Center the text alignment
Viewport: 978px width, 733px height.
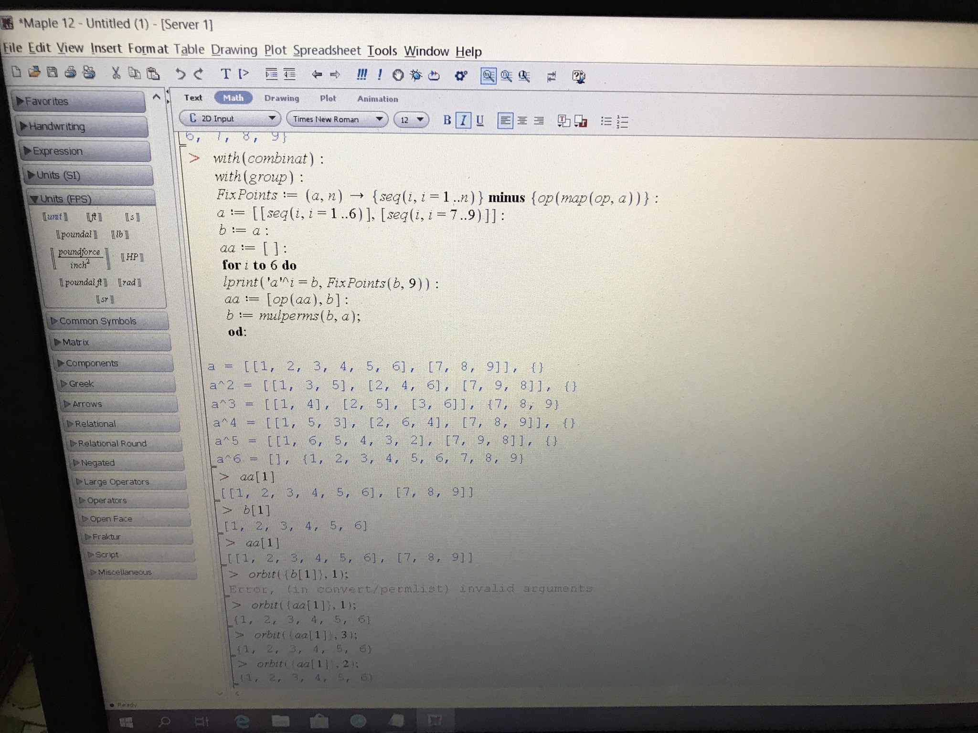coord(522,121)
